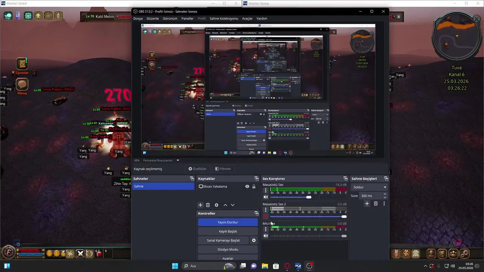Mute Masaüstü Ses speaker icon
This screenshot has height=272, width=484.
[x=265, y=197]
